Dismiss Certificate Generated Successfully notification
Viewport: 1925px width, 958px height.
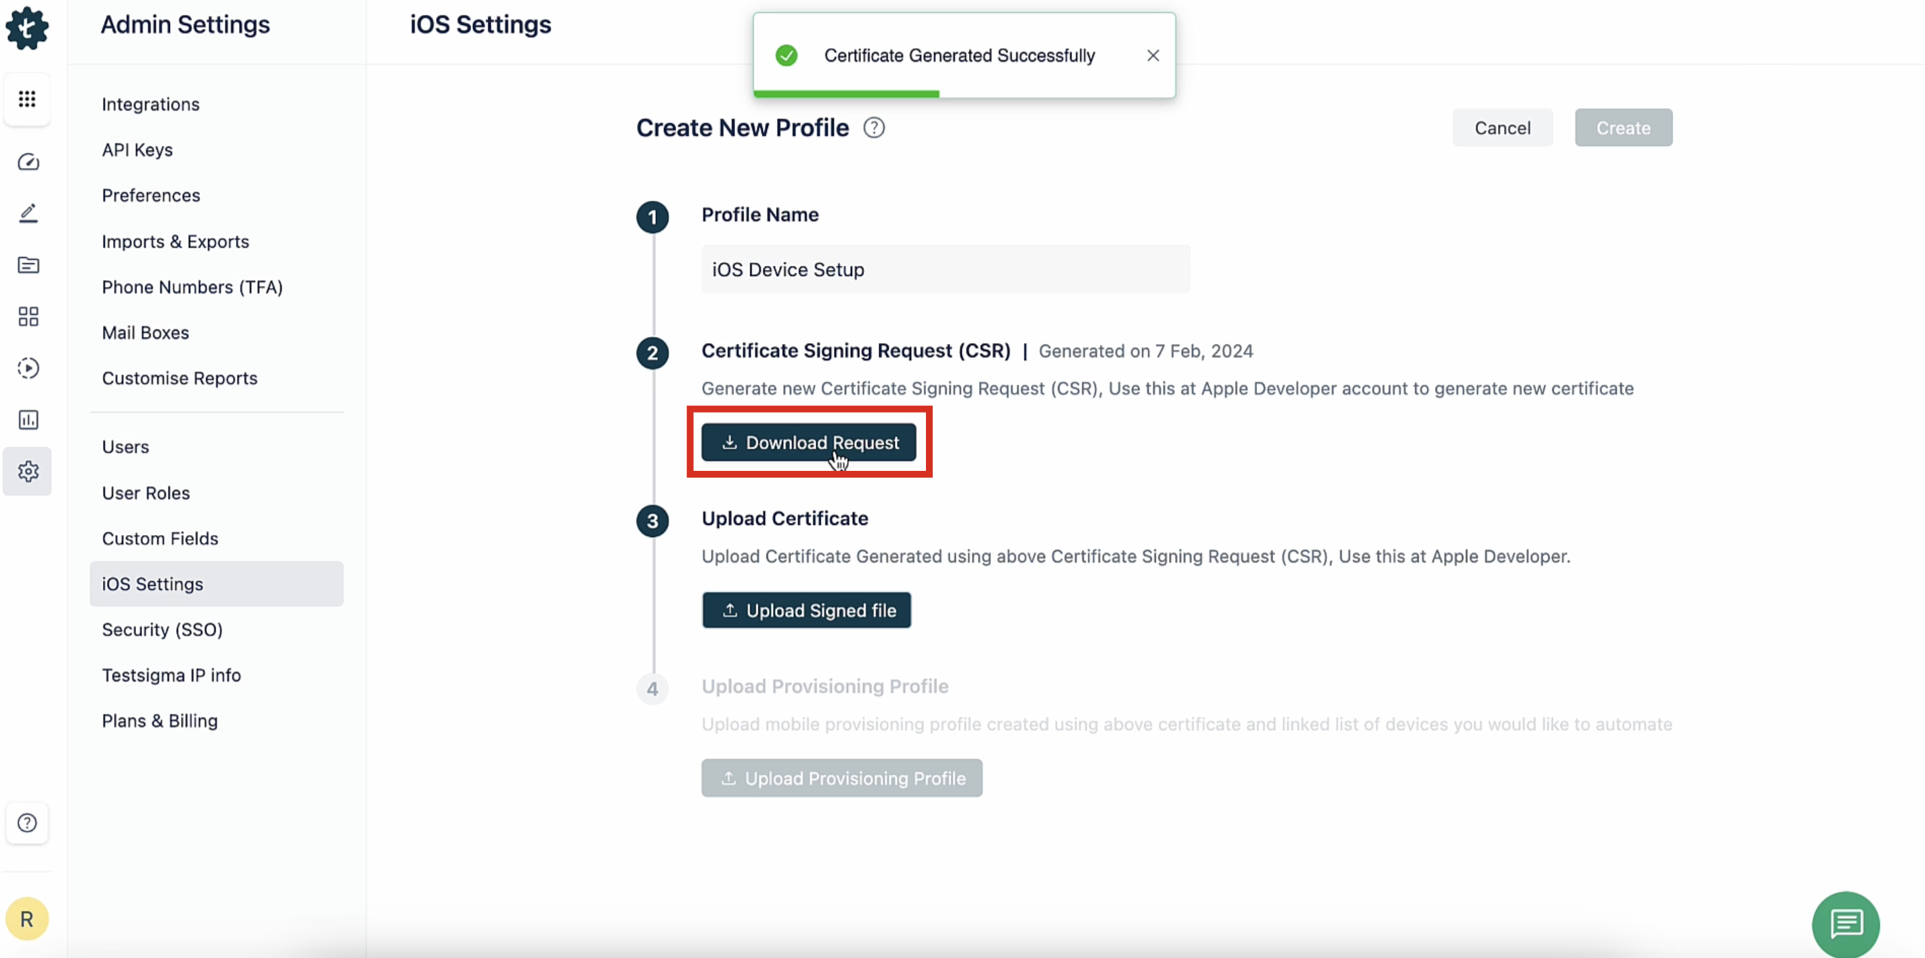(x=1151, y=54)
